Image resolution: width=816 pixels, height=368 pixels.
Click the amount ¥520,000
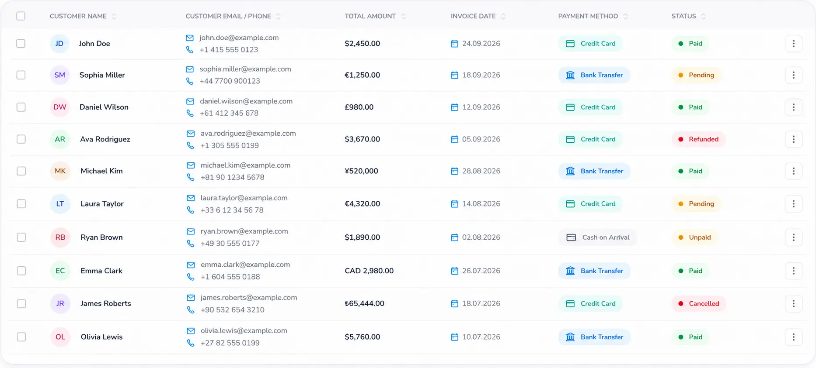pos(361,171)
